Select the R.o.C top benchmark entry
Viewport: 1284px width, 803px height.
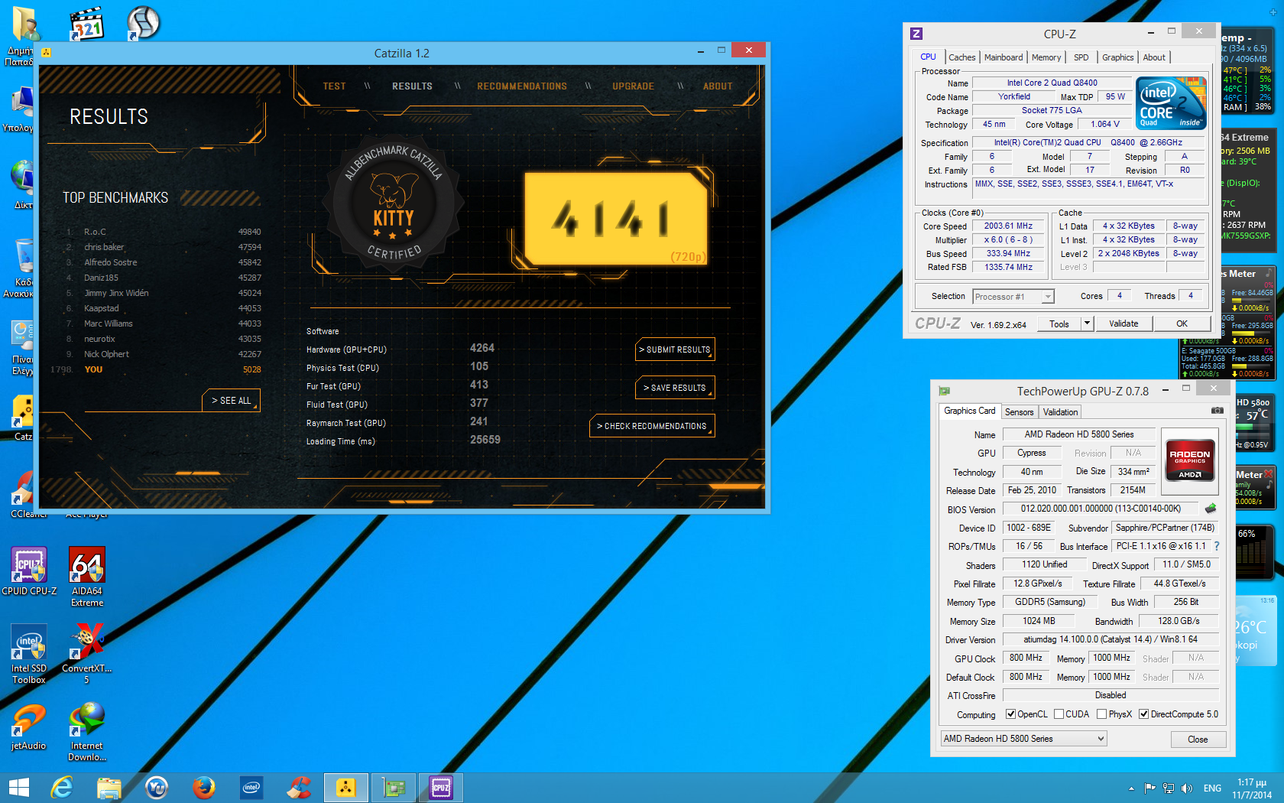click(x=164, y=232)
